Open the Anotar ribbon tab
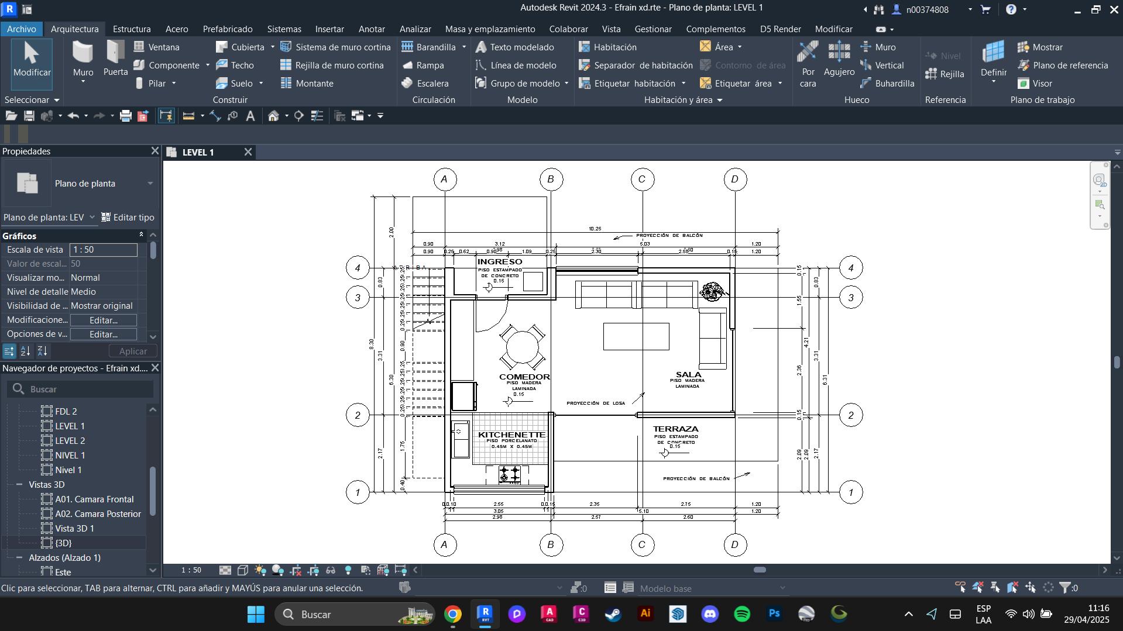Screen dimensions: 1123x631 [372, 29]
